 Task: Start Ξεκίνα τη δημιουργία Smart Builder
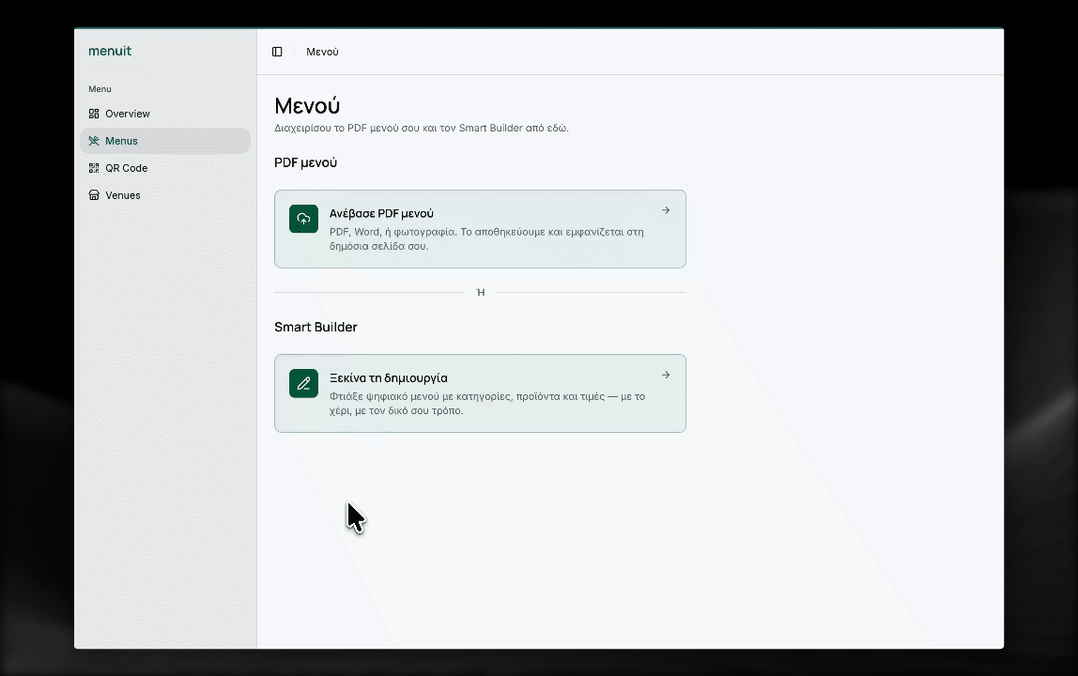[x=480, y=393]
